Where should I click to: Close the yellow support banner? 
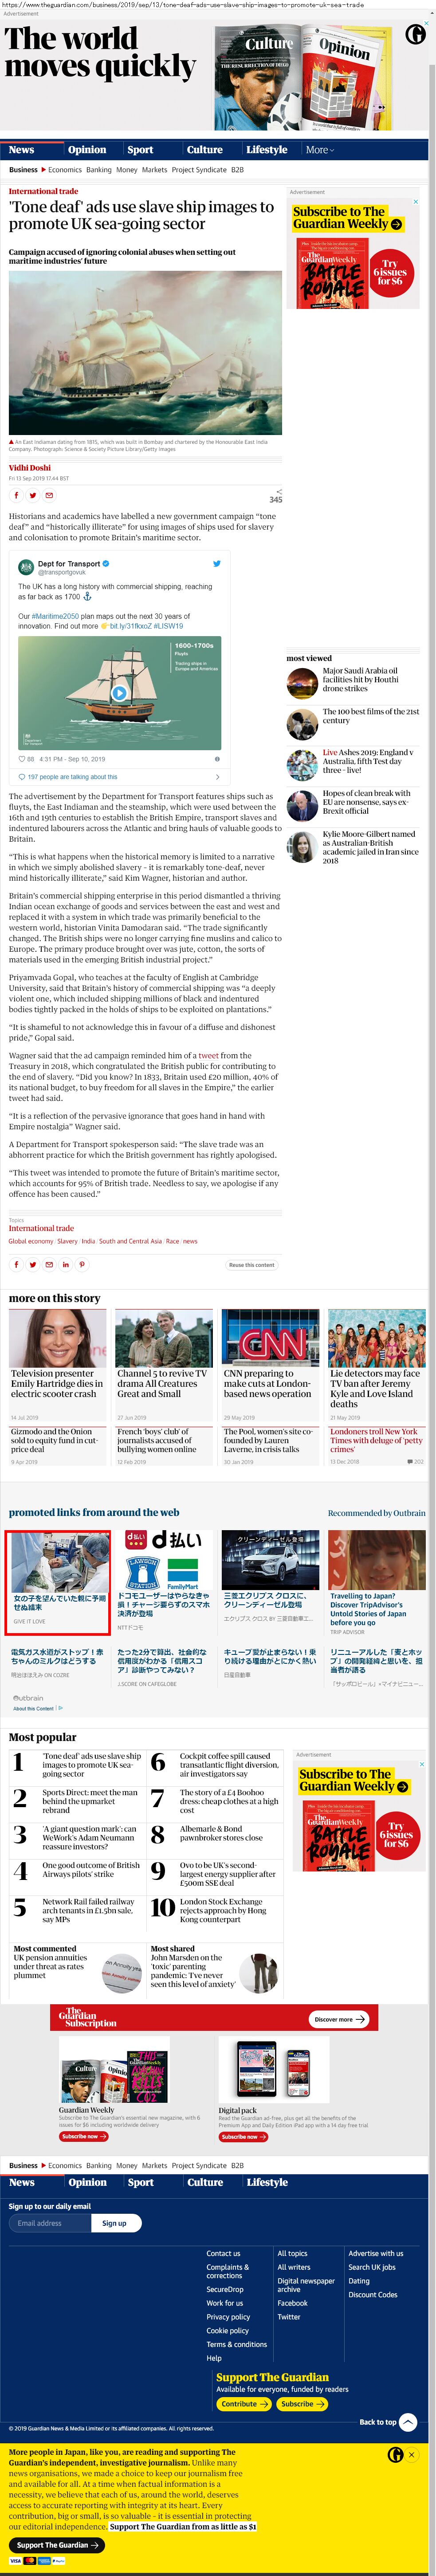(411, 2454)
